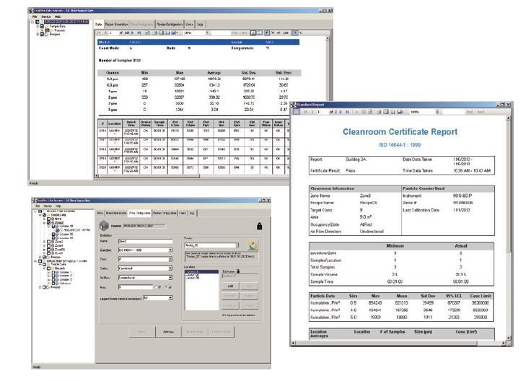The height and width of the screenshot is (381, 531).
Task: Click the Stop rendering icon in Standard Report toolbar
Action: click(364, 112)
